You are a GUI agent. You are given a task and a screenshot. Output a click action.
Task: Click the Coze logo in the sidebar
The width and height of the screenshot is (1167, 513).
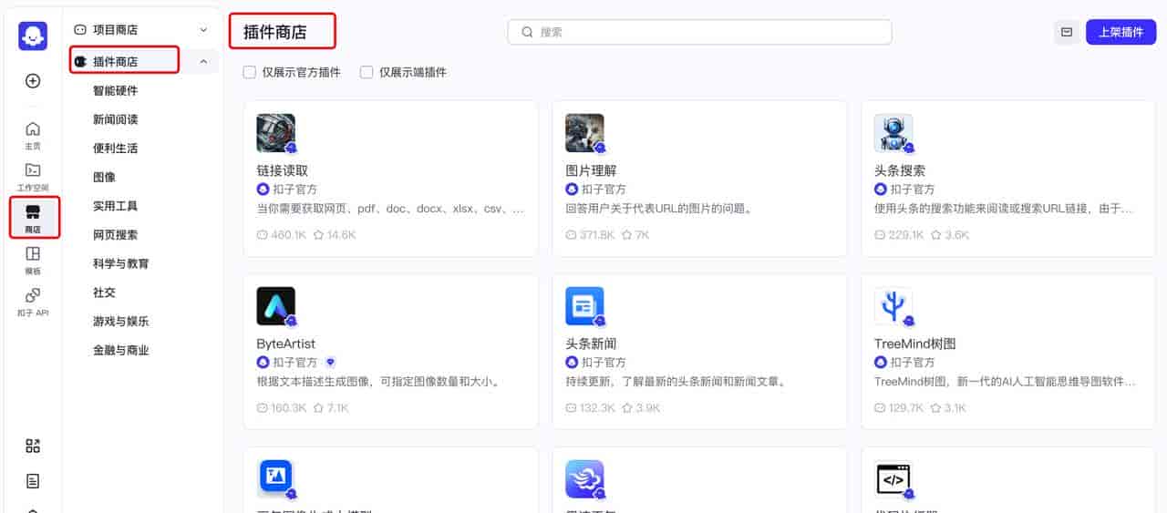[33, 36]
